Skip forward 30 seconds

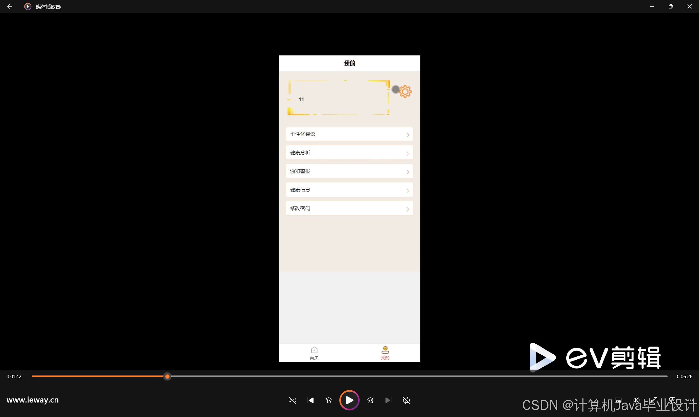370,400
